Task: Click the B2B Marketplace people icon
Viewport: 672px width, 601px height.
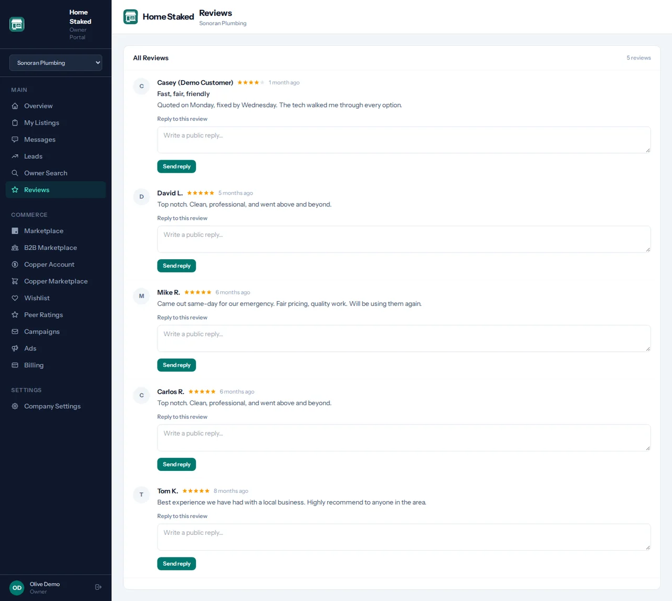Action: [x=15, y=248]
